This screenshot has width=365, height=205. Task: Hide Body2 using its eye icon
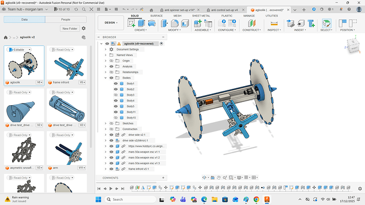tap(116, 89)
